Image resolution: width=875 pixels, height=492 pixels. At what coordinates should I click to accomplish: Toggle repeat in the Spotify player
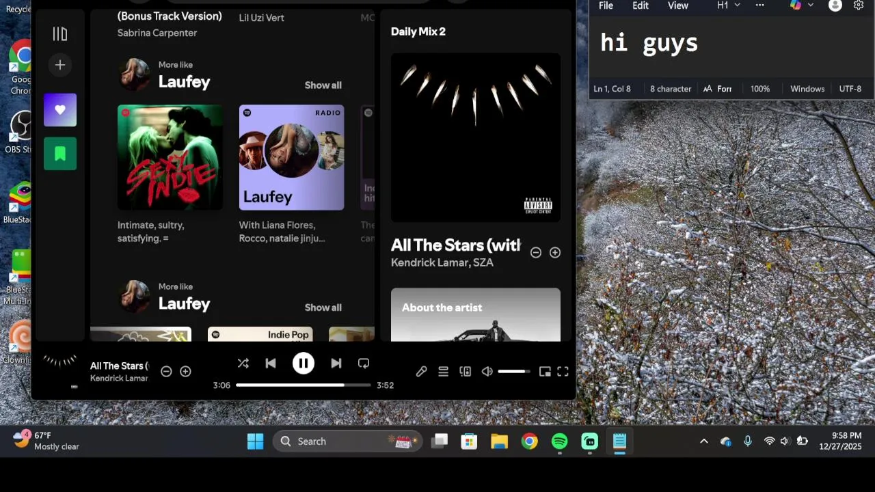coord(364,364)
